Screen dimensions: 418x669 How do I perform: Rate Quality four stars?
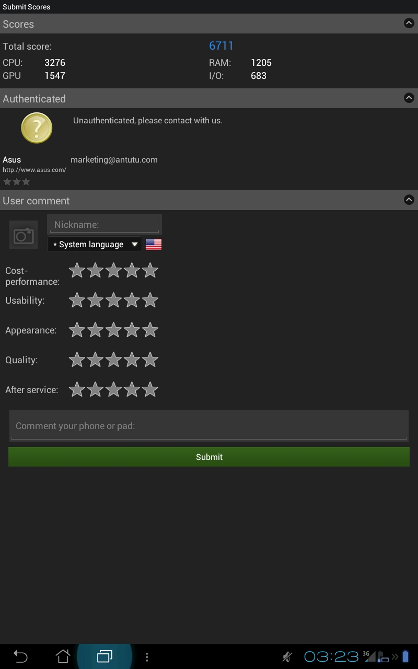tap(132, 360)
